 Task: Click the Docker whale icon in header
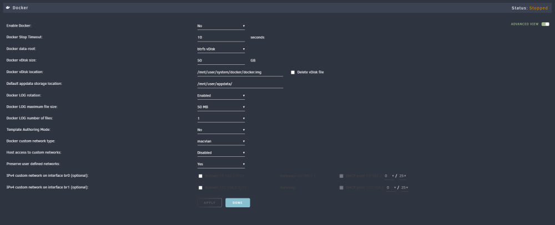point(8,8)
